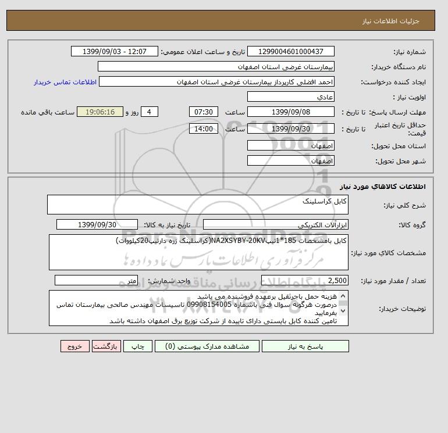
Task: Click goods group field ابزارآلات الکتریکی
Action: tap(275, 224)
